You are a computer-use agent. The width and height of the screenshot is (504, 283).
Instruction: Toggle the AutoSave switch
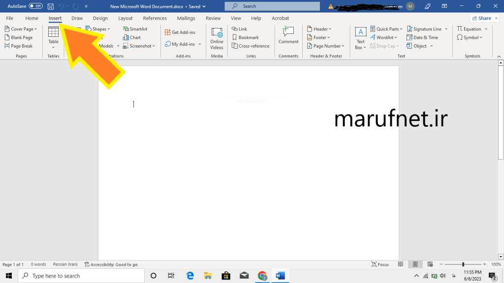click(35, 6)
